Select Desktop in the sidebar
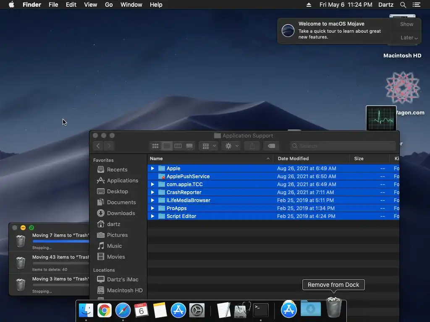The height and width of the screenshot is (322, 430). pyautogui.click(x=113, y=191)
